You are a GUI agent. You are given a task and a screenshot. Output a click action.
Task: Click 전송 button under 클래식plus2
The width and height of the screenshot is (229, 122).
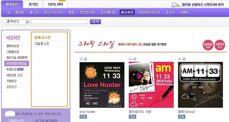coord(182,117)
